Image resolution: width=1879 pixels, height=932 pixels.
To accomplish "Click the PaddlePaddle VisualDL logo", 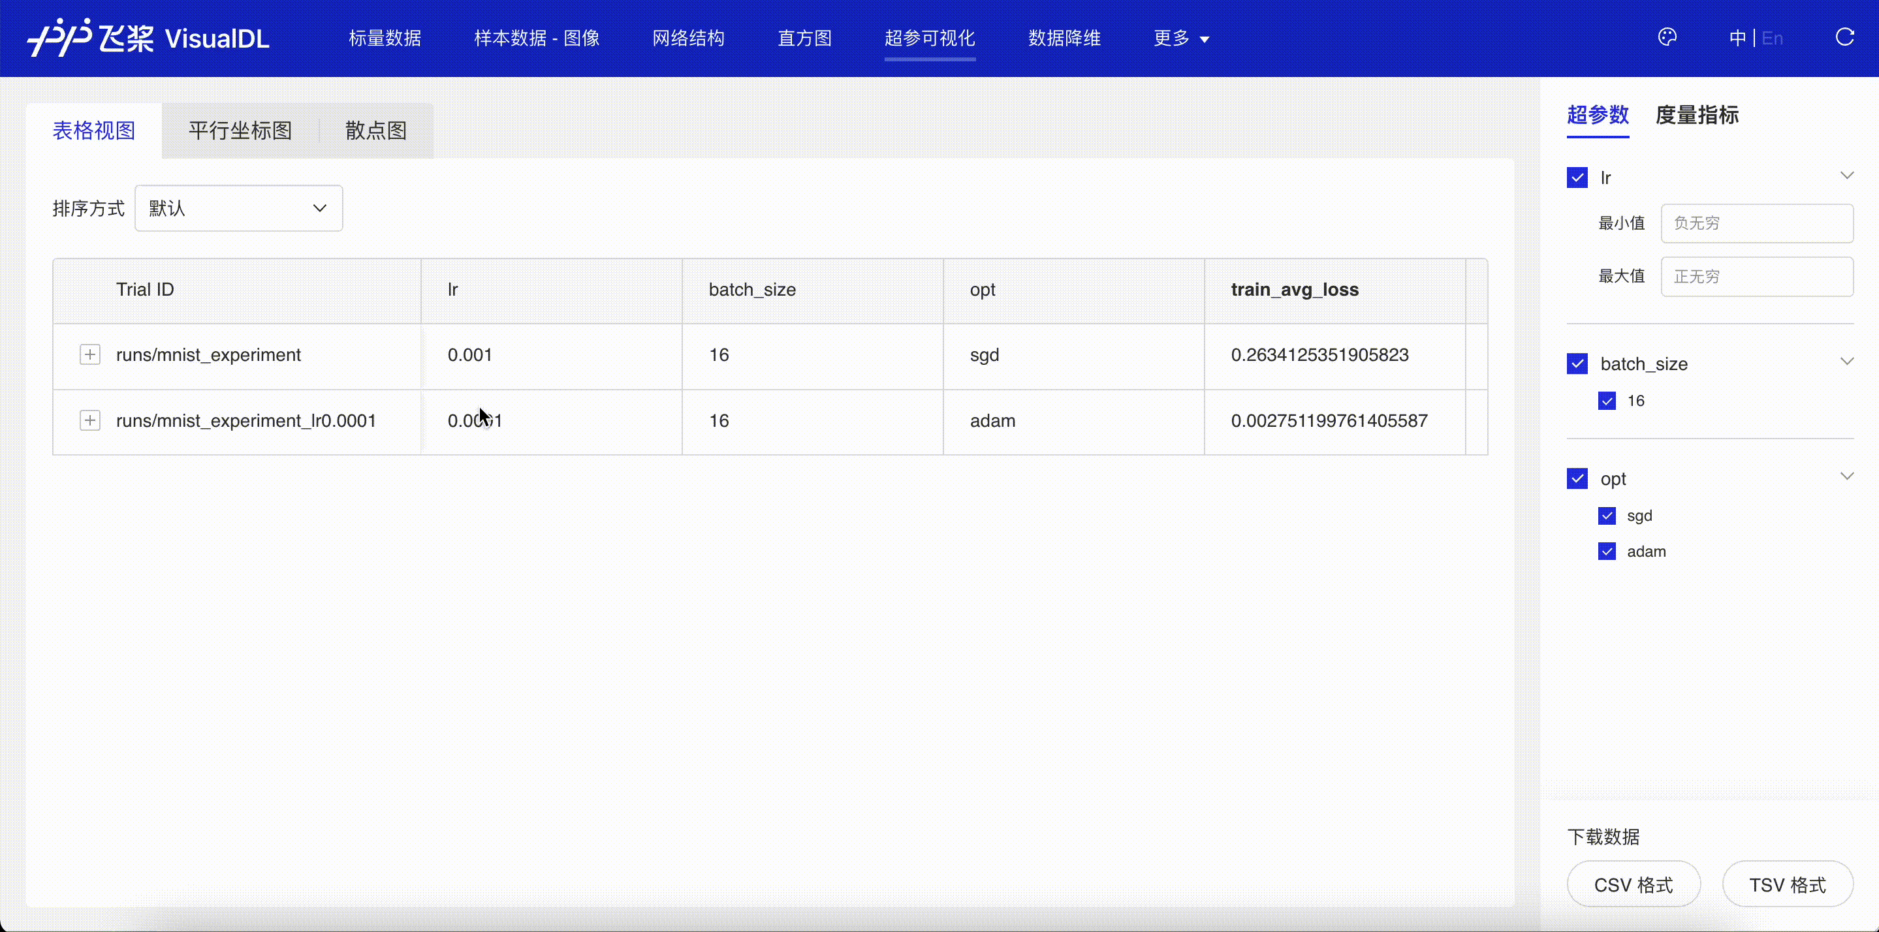I will point(149,38).
